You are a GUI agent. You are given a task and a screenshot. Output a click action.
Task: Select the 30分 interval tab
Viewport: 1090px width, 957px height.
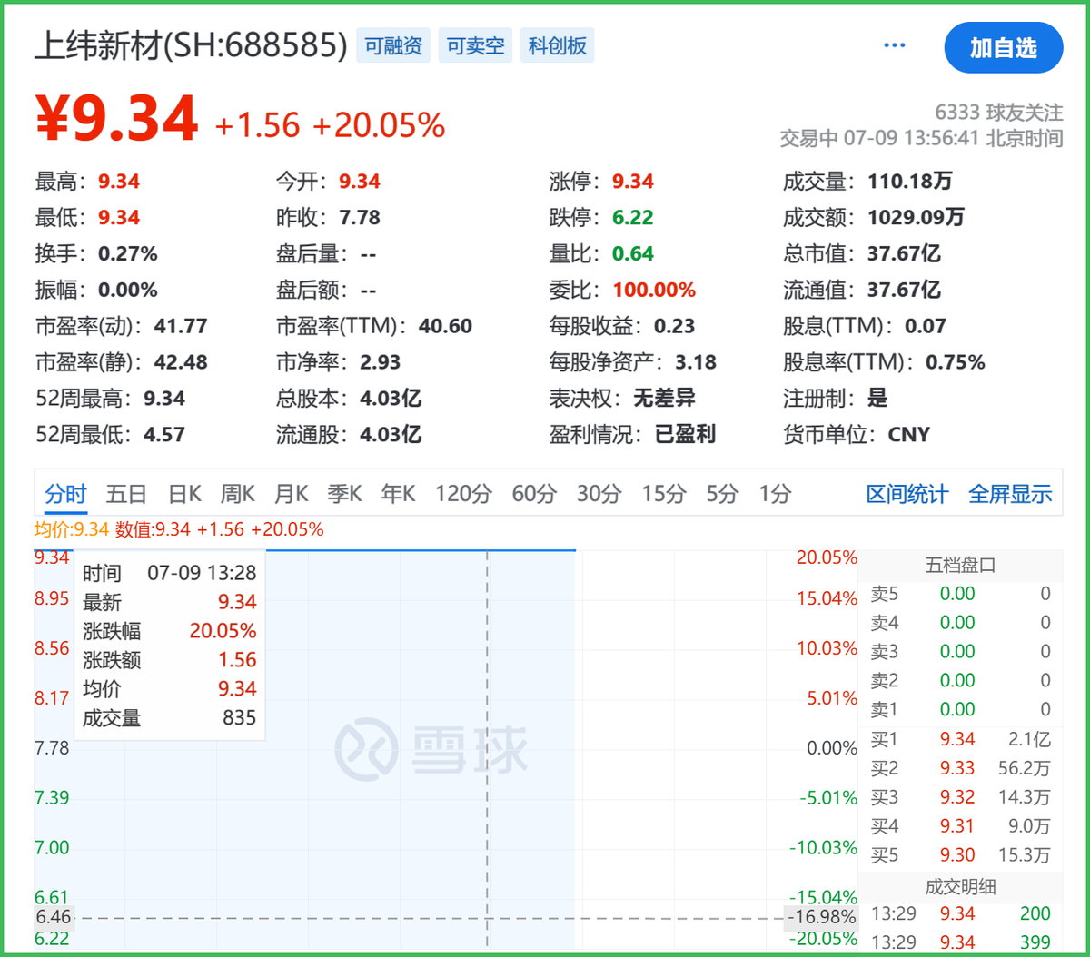click(599, 494)
